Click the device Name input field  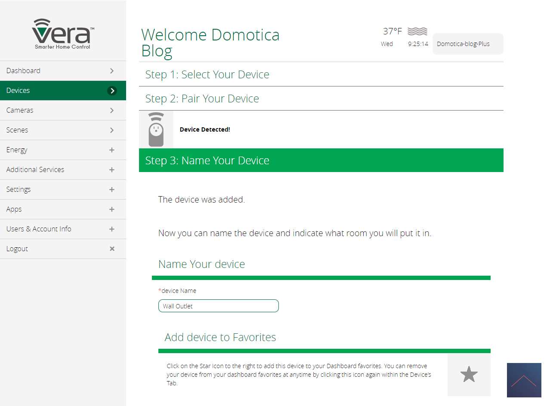pos(218,306)
